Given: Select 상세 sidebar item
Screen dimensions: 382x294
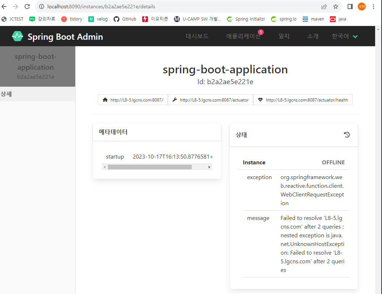Looking at the screenshot, I should pos(38,94).
